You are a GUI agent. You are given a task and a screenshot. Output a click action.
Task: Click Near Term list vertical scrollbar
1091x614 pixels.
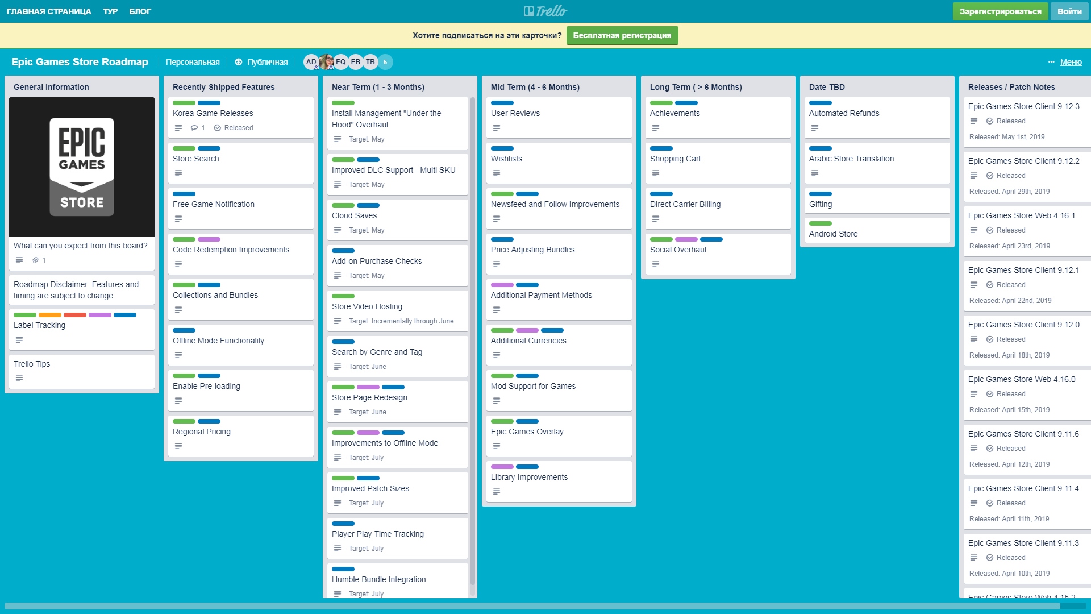(x=473, y=341)
